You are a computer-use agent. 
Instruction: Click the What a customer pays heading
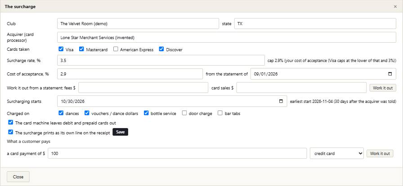coord(28,142)
